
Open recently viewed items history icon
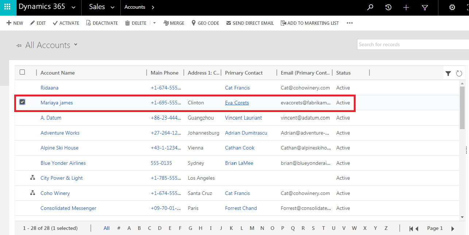388,7
